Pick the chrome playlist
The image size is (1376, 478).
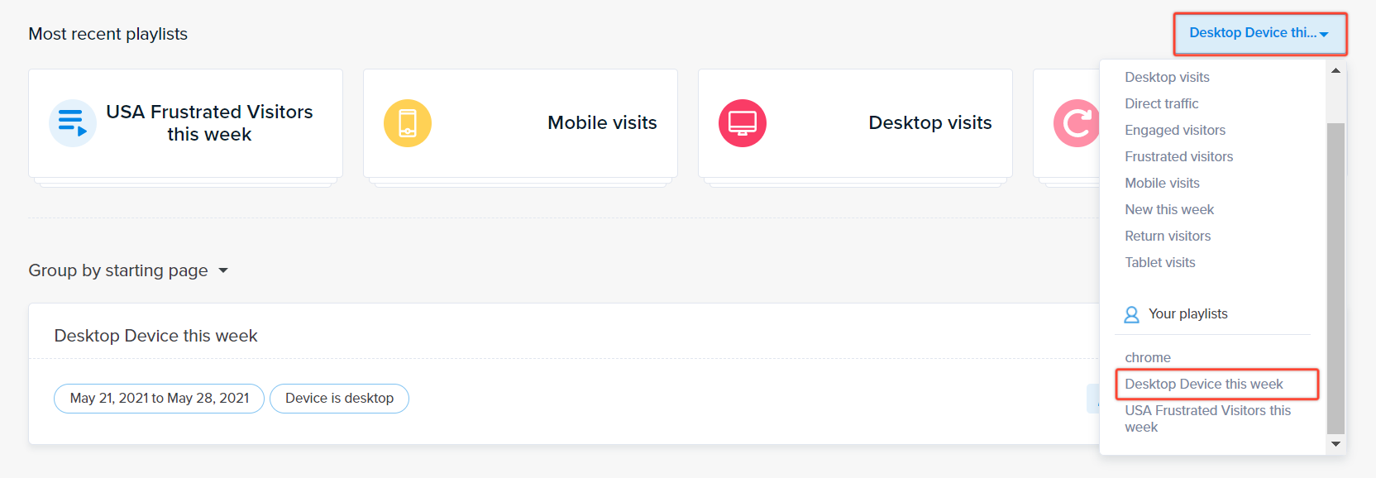coord(1148,357)
